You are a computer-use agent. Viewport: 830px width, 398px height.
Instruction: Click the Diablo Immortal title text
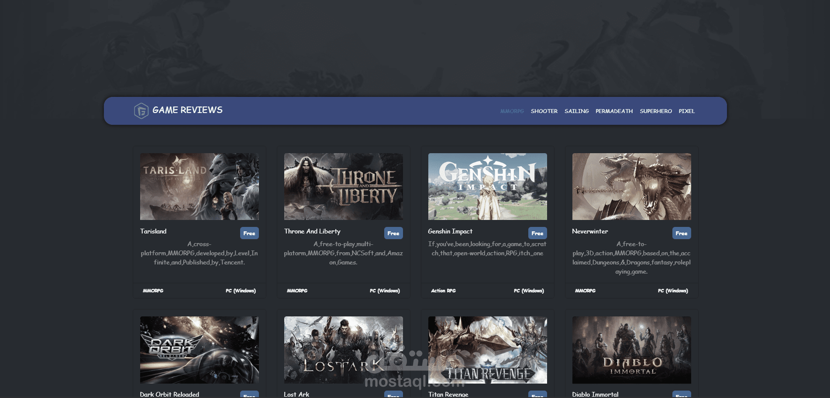595,394
